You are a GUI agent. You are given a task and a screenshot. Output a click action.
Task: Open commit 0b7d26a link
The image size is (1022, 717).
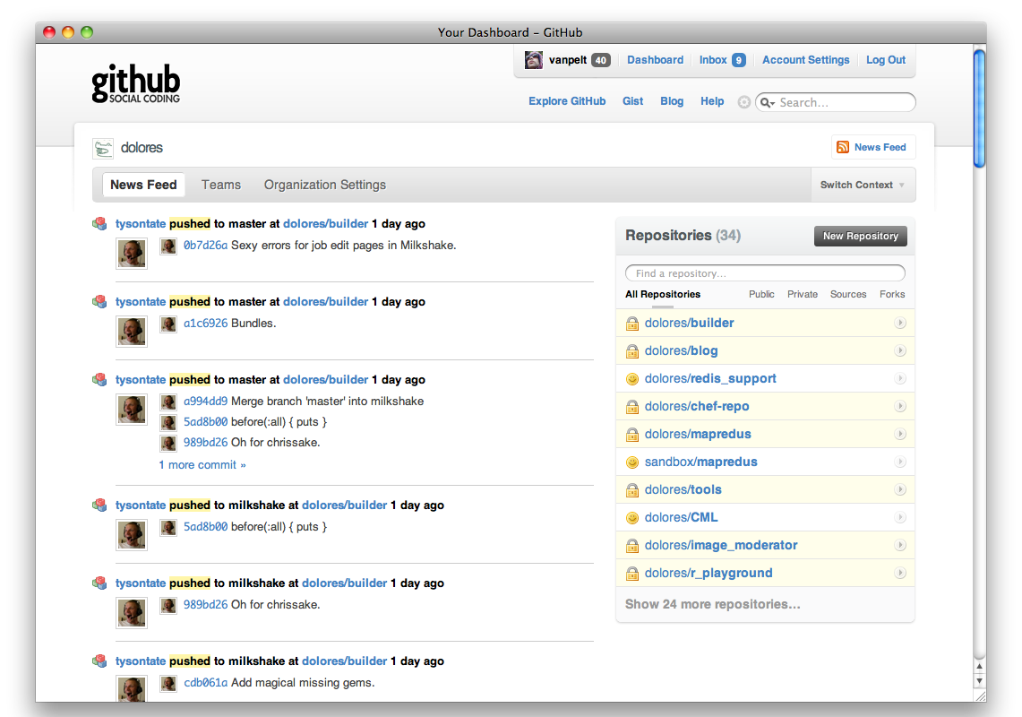point(205,245)
